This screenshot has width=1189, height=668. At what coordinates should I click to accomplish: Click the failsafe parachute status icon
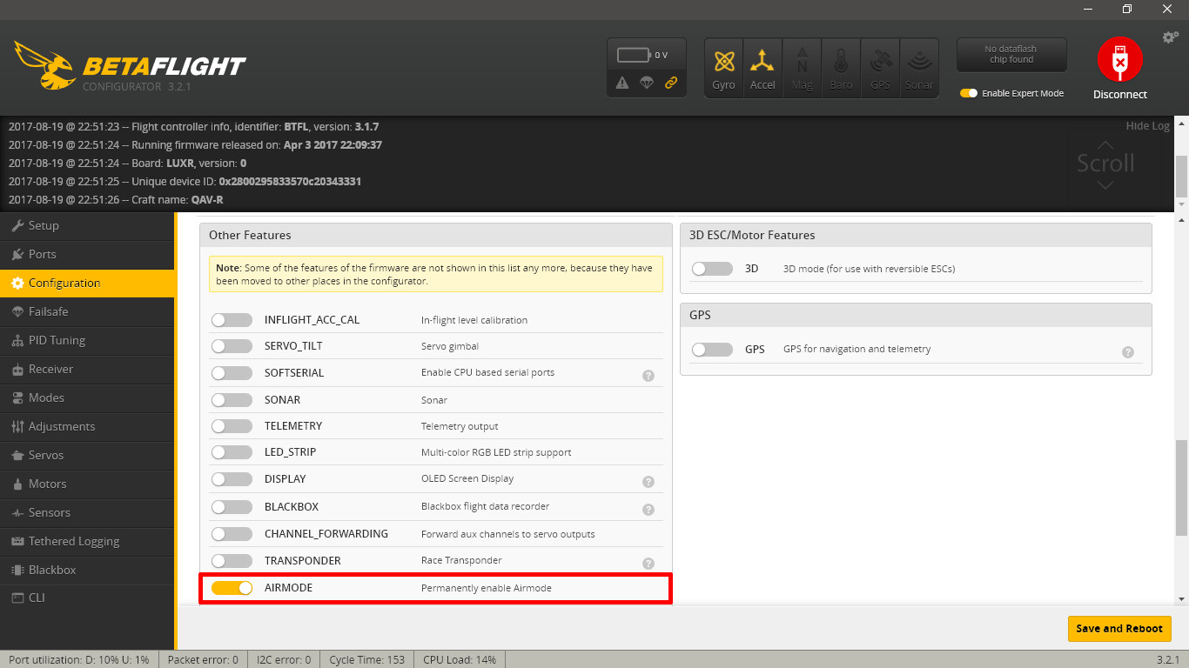coord(646,83)
